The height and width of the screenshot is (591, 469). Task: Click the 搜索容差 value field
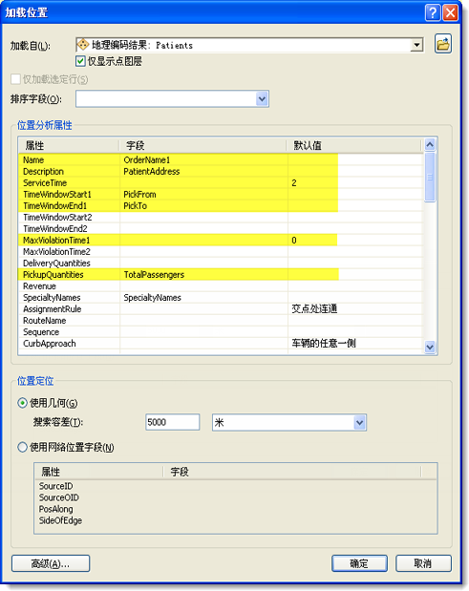(173, 422)
